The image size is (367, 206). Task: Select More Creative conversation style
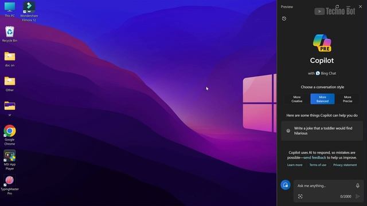point(297,99)
